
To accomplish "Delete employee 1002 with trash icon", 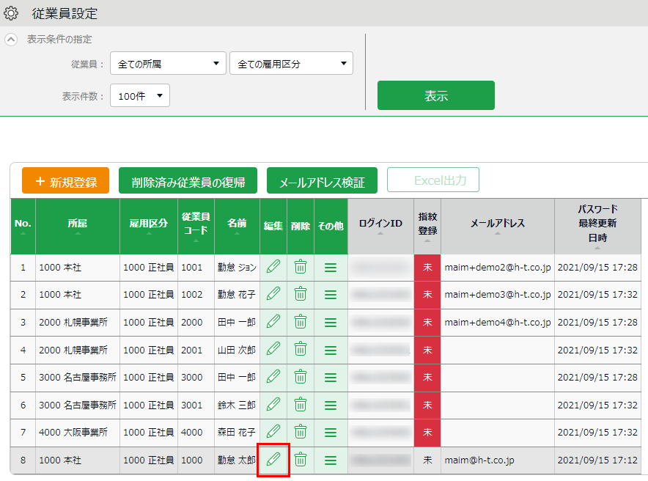I will tap(301, 294).
